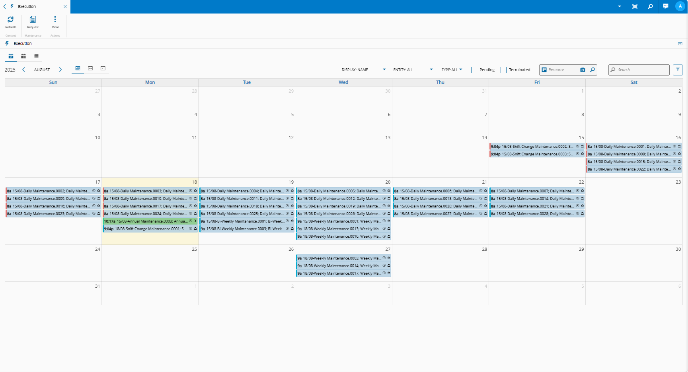
Task: Open the Bi-Weekly Maintenance.0001 event
Action: (247, 221)
